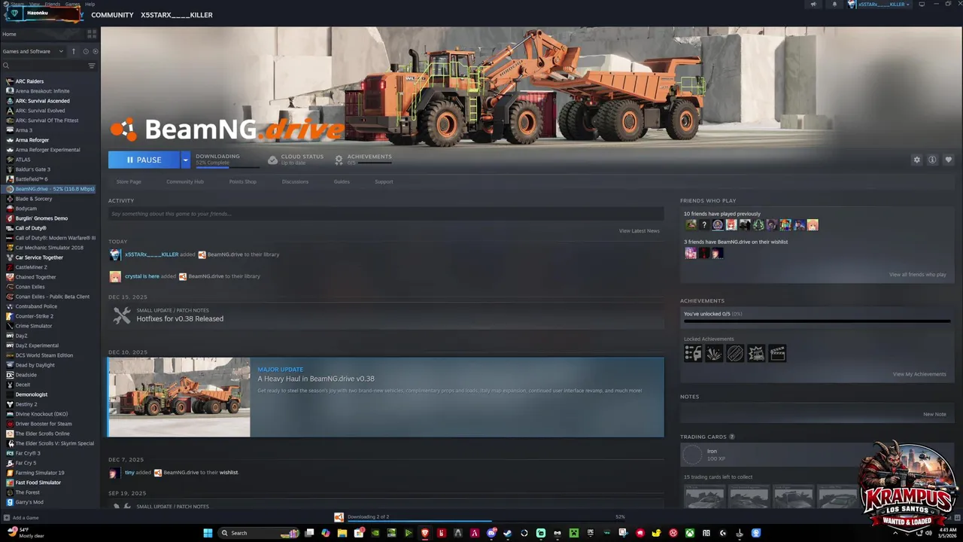The height and width of the screenshot is (542, 963).
Task: Click the activity status input field
Action: (x=386, y=214)
